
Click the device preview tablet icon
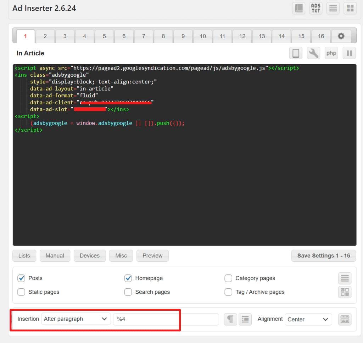[296, 53]
